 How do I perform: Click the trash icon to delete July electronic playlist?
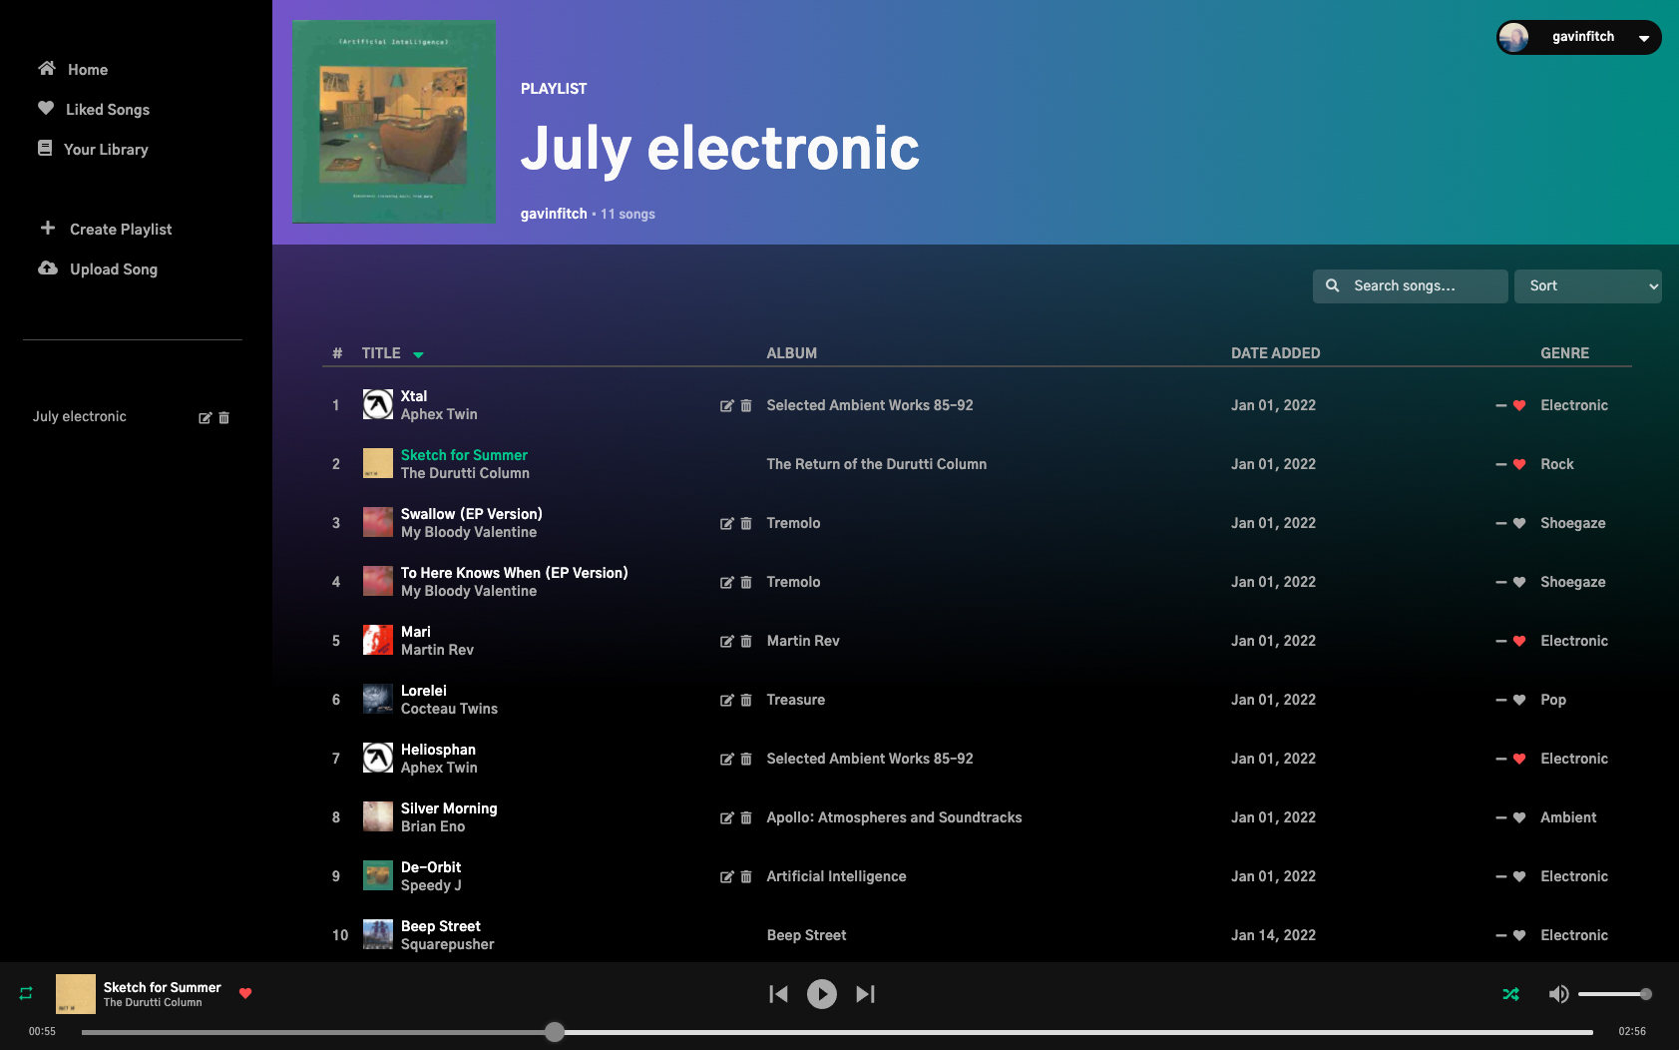[223, 417]
